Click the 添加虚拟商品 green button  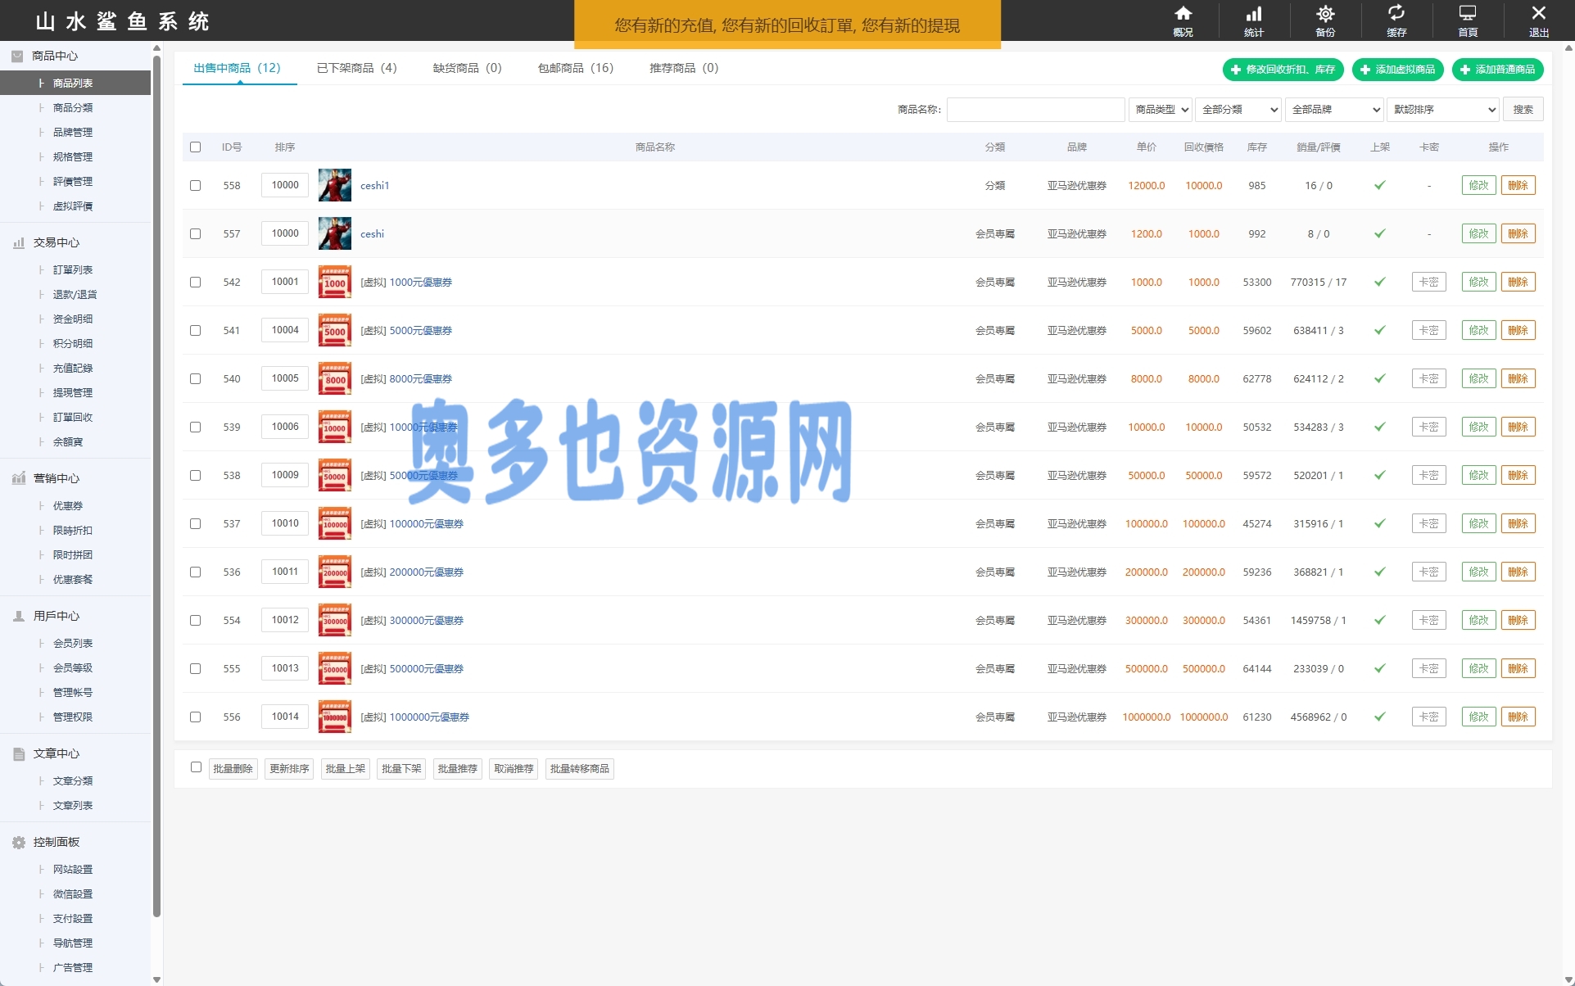(1397, 70)
